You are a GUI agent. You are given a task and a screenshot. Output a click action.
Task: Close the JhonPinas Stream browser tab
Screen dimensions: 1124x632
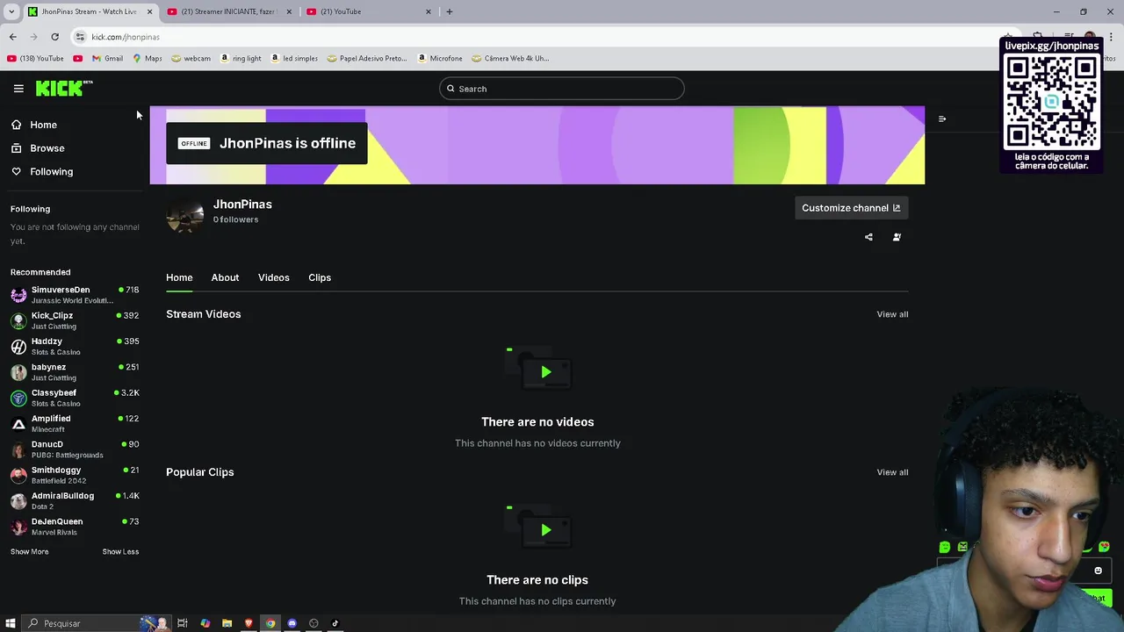(149, 11)
